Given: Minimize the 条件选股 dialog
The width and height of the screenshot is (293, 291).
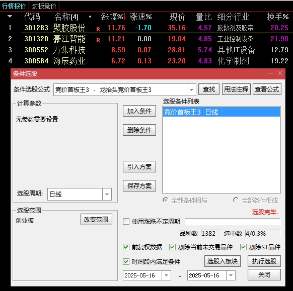Looking at the screenshot, I should (270, 73).
